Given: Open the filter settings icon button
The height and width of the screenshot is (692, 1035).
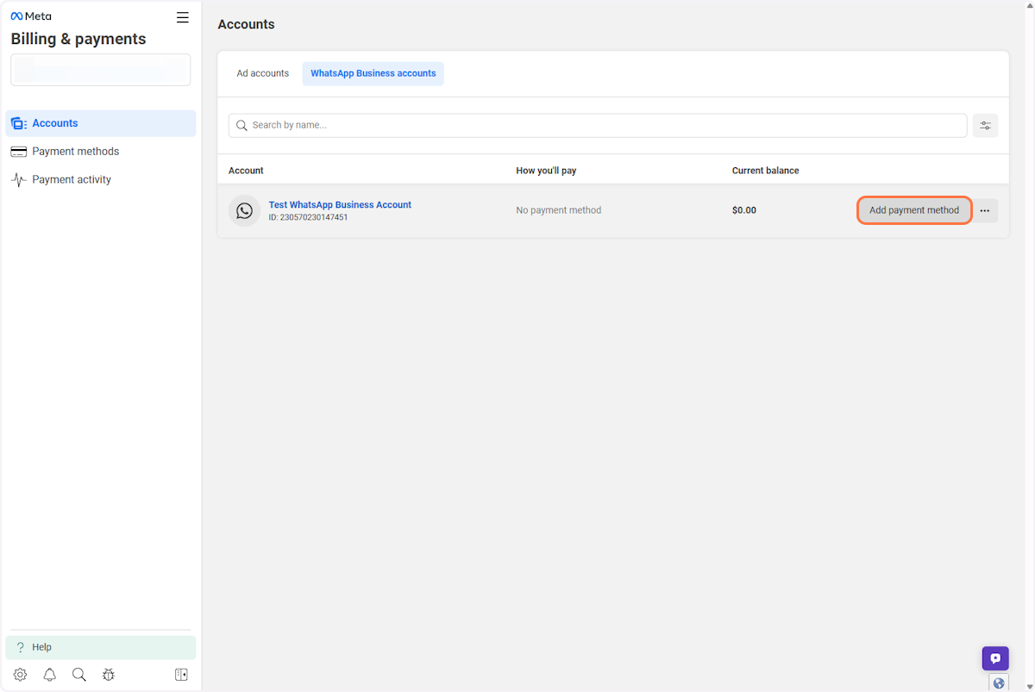Looking at the screenshot, I should point(985,126).
